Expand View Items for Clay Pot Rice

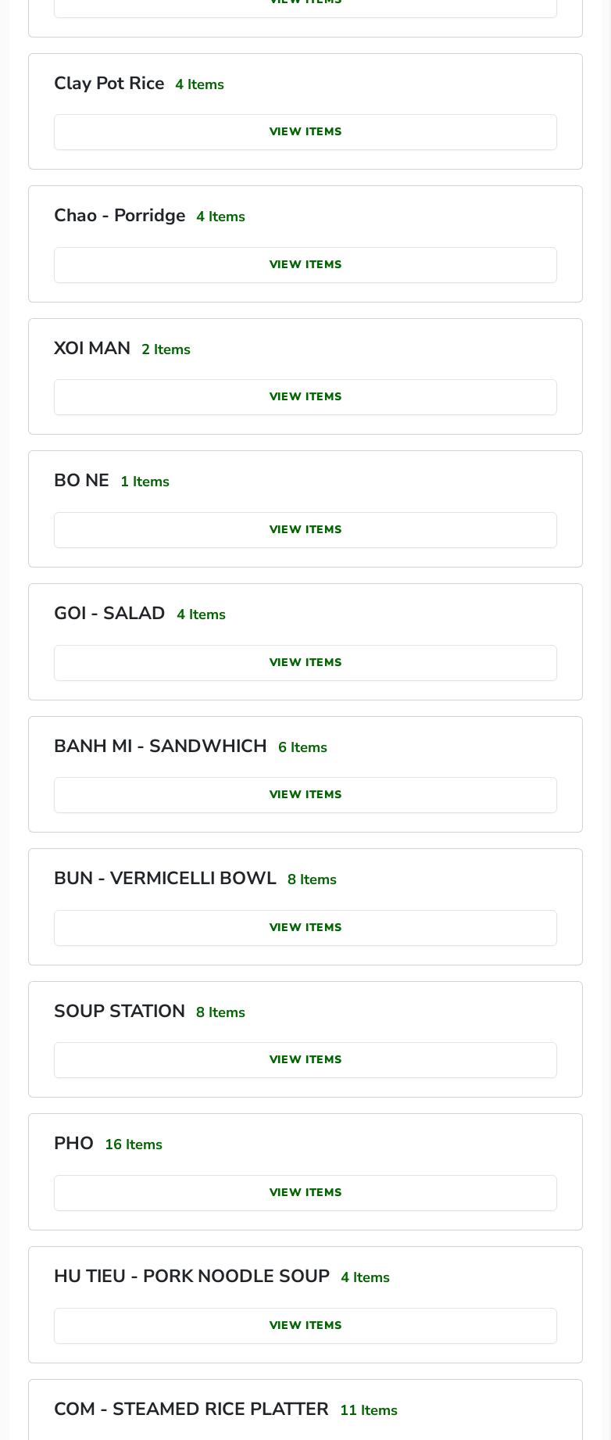[x=305, y=132]
